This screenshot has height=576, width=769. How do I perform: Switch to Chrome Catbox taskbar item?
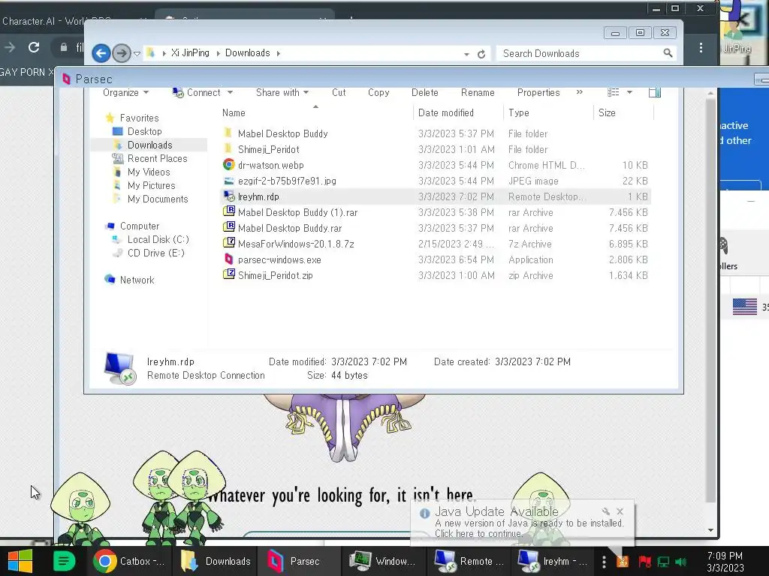[131, 561]
